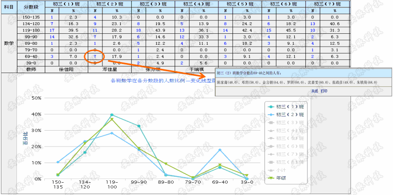Enable 初三(4)班 series in the legend

pyautogui.click(x=287, y=130)
